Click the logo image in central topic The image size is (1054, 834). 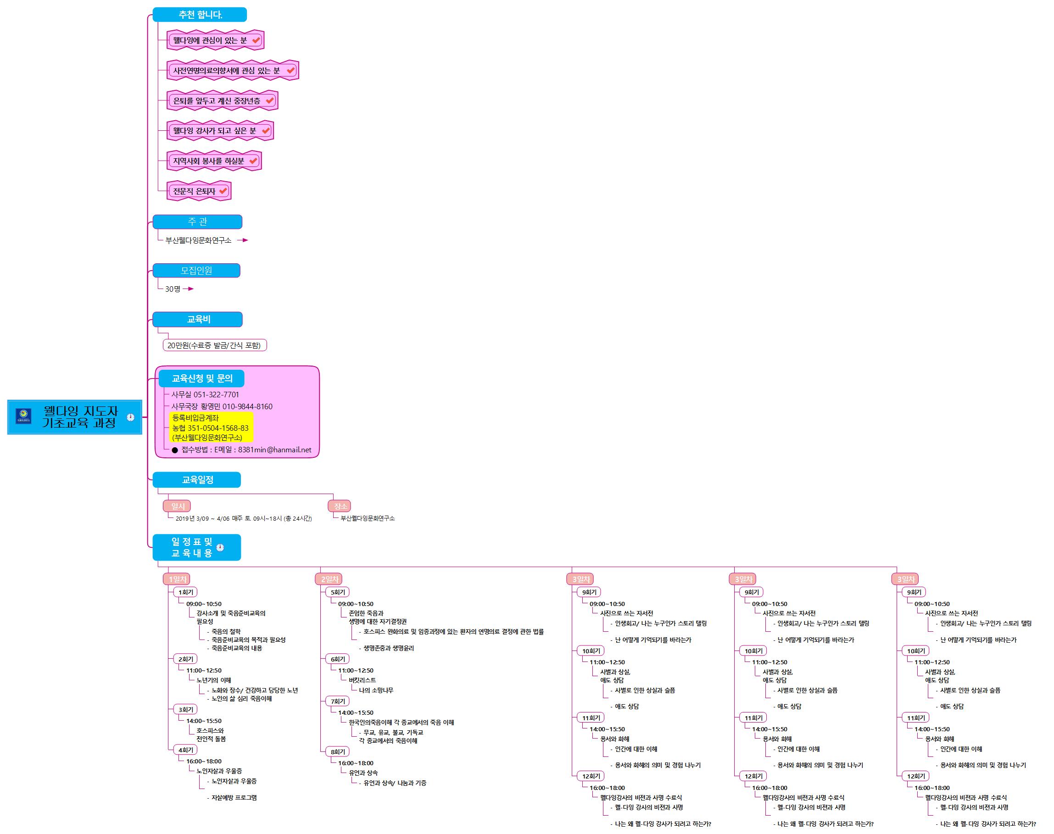point(23,416)
